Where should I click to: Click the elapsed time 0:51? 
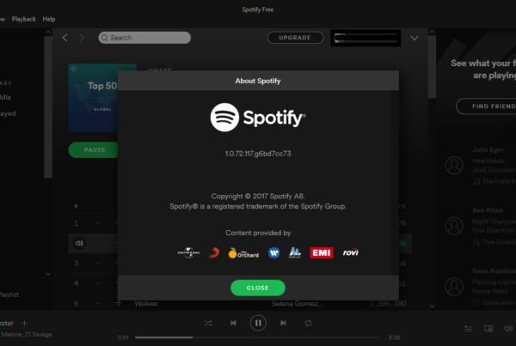coord(123,337)
